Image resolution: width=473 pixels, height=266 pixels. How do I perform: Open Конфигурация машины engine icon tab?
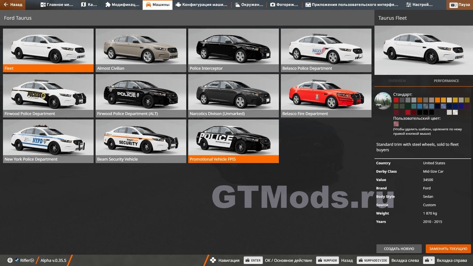tap(178, 5)
